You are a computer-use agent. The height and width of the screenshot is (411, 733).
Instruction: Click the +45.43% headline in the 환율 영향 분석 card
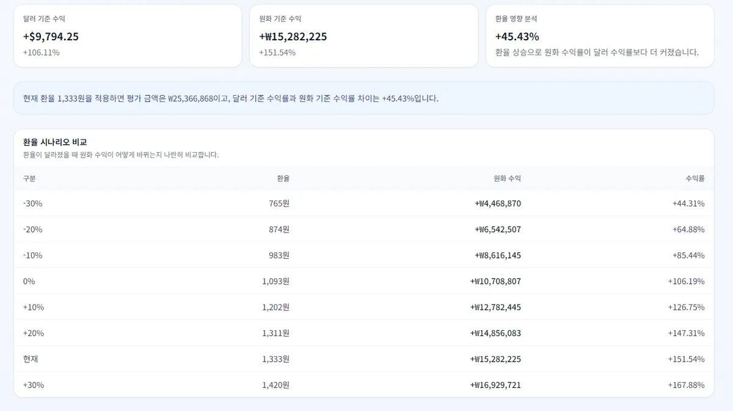(x=517, y=37)
